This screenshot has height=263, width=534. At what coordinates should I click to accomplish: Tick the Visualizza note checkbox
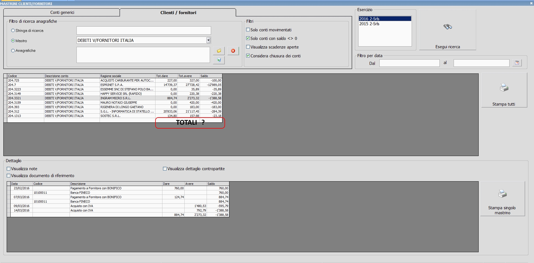point(9,168)
